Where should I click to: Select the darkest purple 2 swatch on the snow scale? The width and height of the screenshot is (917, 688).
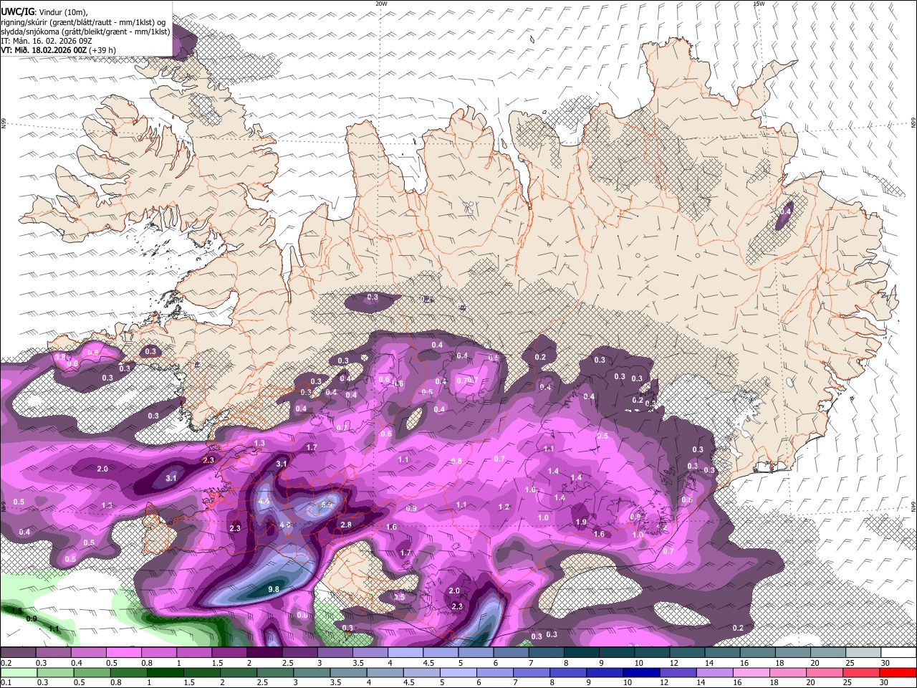264,653
